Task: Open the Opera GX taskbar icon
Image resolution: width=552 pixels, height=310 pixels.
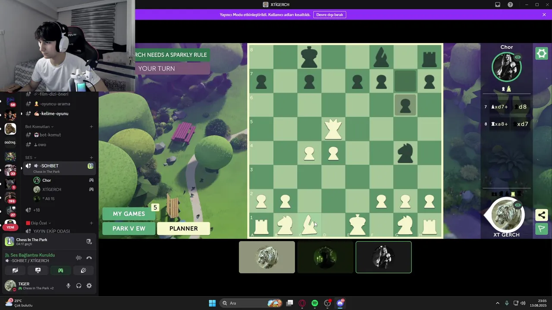Action: click(302, 303)
